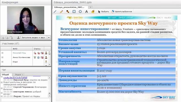The width and height of the screenshot is (181, 102).
Task: Select the yellow pencil drawing tool
Action: pos(61,12)
